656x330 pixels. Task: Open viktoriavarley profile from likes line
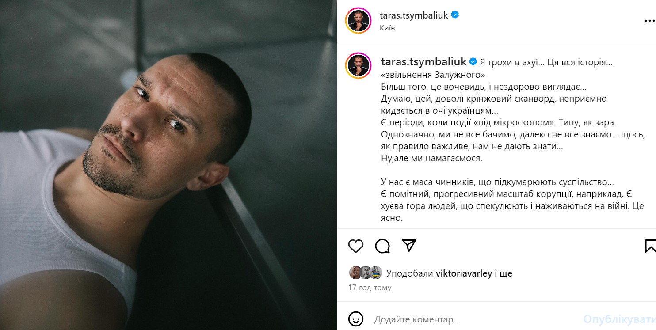[x=464, y=273]
